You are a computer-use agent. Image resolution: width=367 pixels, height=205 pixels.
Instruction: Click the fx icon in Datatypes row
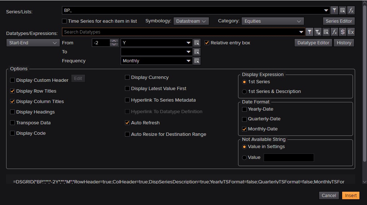click(x=334, y=32)
